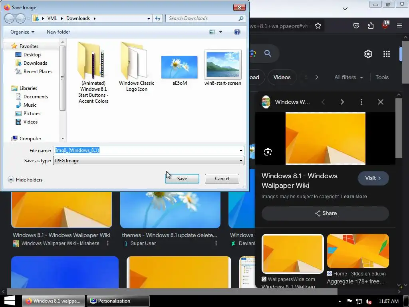Image resolution: width=409 pixels, height=307 pixels.
Task: Open the Firefox list all tabs chevron
Action: point(345,9)
